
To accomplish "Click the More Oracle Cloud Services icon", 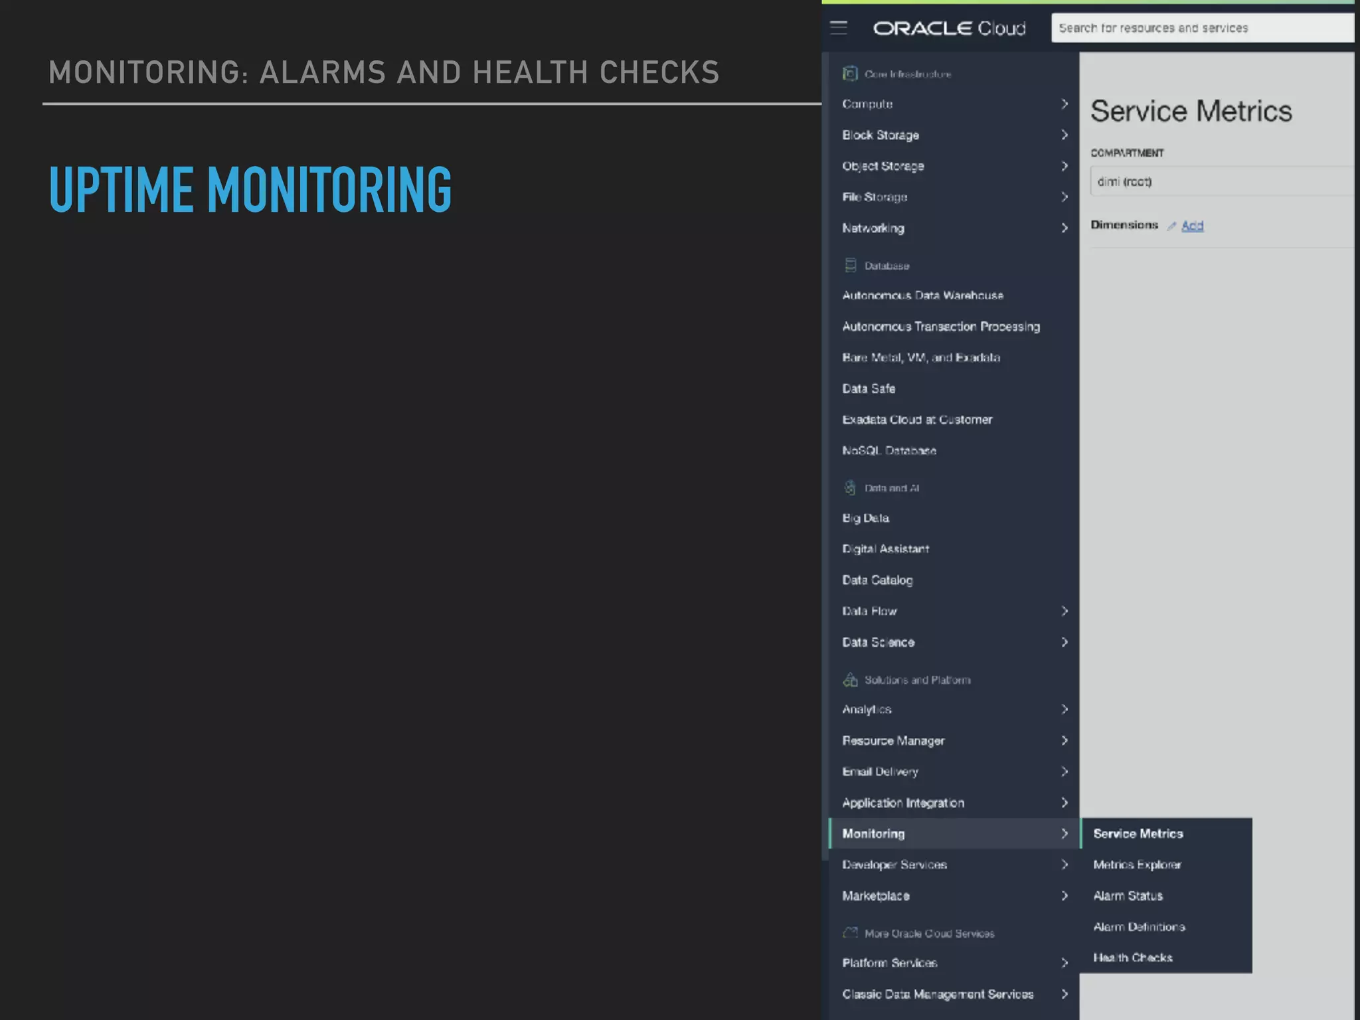I will [850, 933].
